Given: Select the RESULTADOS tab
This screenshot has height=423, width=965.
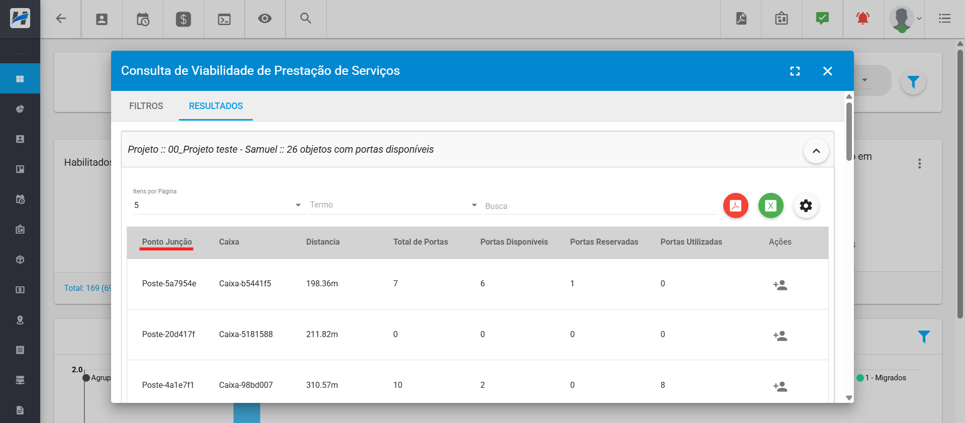Looking at the screenshot, I should tap(216, 106).
